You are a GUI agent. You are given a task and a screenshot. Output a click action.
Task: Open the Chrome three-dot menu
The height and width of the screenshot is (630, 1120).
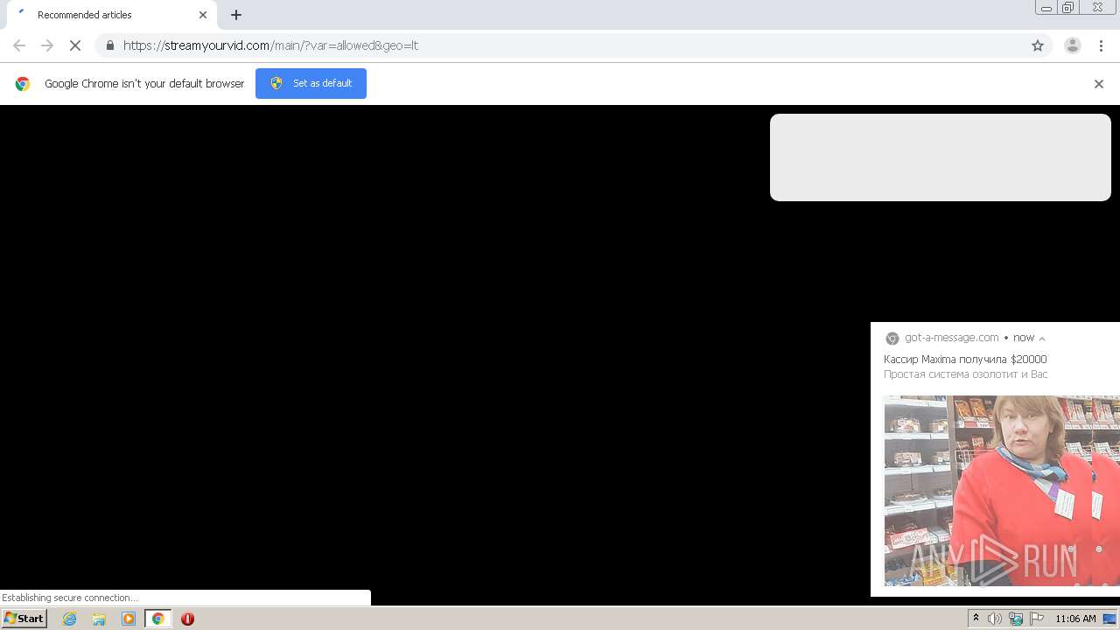point(1101,45)
